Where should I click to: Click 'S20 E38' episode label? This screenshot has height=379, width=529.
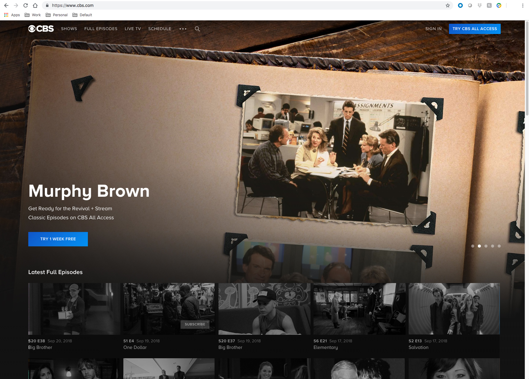tap(37, 341)
